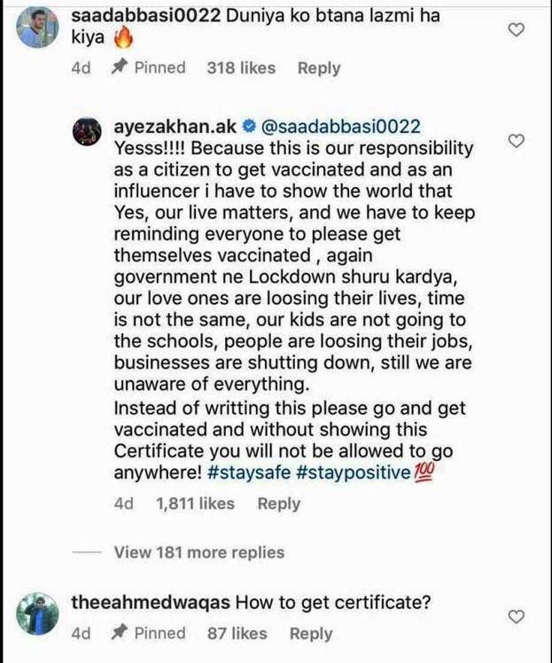The height and width of the screenshot is (663, 552).
Task: Expand View 181 more replies
Action: click(199, 552)
